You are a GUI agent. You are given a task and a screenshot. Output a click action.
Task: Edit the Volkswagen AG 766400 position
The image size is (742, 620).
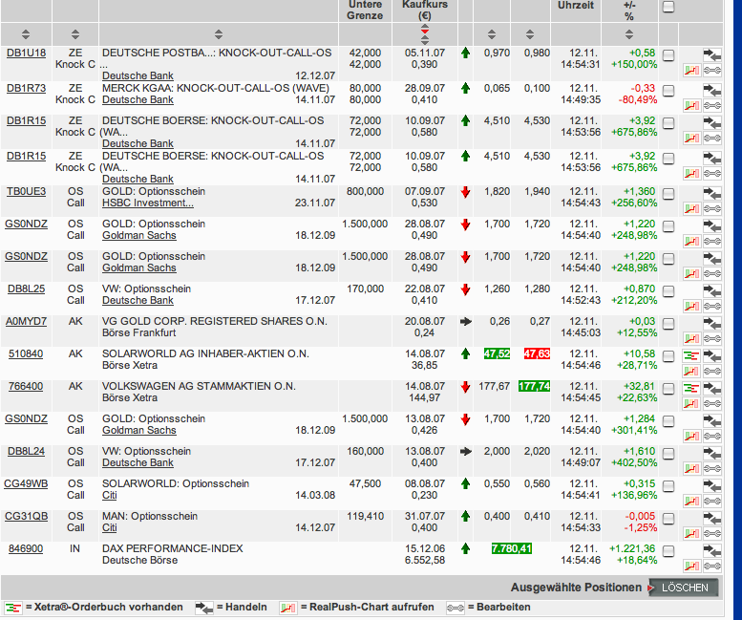711,404
